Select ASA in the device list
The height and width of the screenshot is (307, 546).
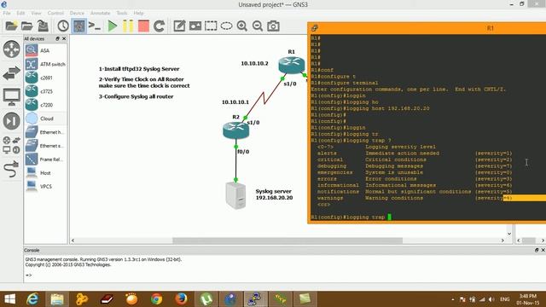pyautogui.click(x=45, y=51)
